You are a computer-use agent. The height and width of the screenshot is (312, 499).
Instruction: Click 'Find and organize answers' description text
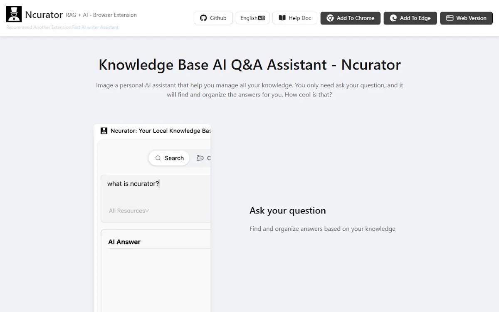point(322,228)
